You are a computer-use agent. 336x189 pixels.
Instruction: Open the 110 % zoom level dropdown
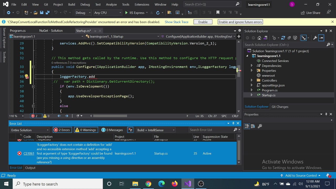[16, 116]
